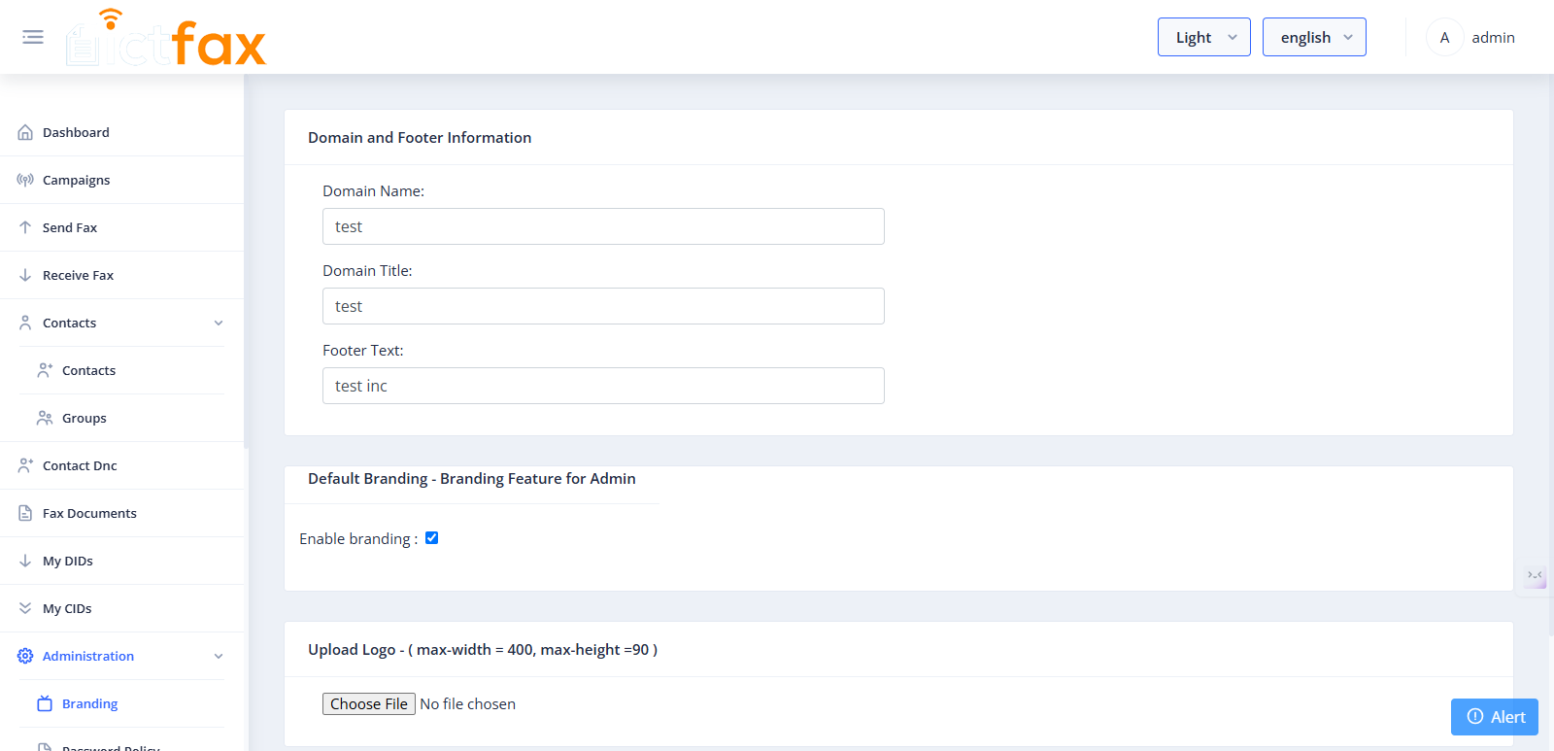Select Branding under Administration

click(x=121, y=703)
